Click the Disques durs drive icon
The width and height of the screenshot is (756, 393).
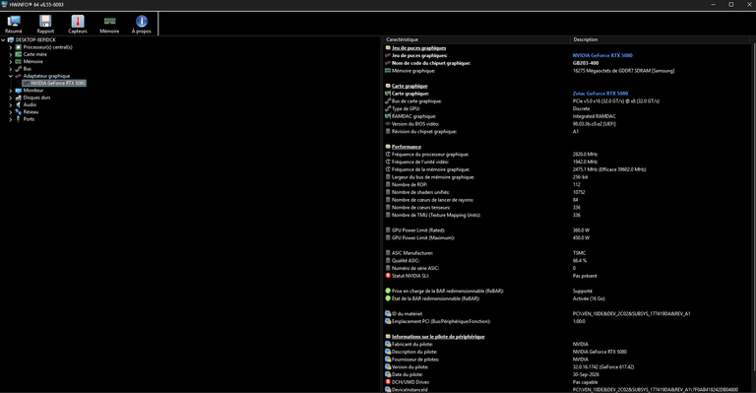[x=19, y=98]
